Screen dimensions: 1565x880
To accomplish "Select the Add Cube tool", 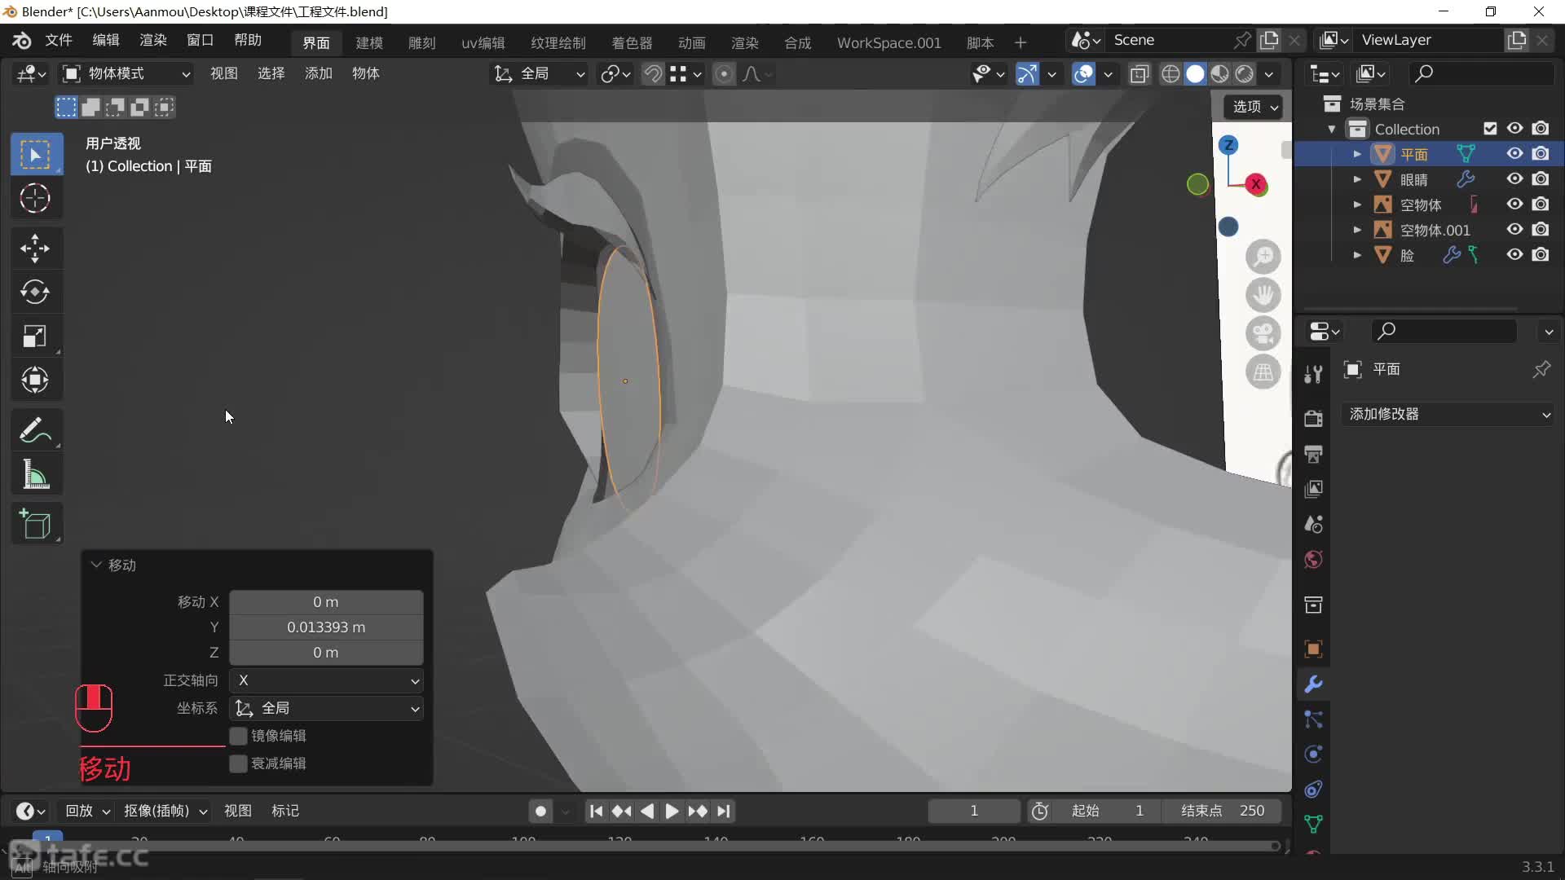I will (35, 525).
